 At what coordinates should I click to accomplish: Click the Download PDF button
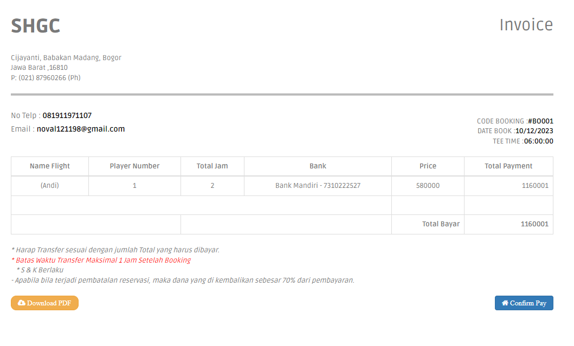point(44,303)
